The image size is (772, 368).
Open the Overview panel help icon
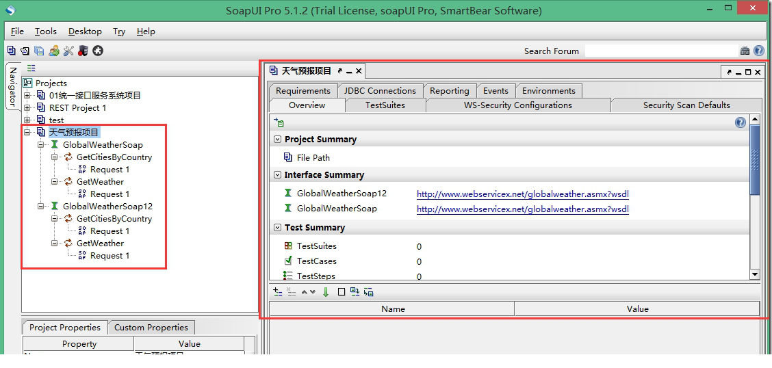point(740,122)
